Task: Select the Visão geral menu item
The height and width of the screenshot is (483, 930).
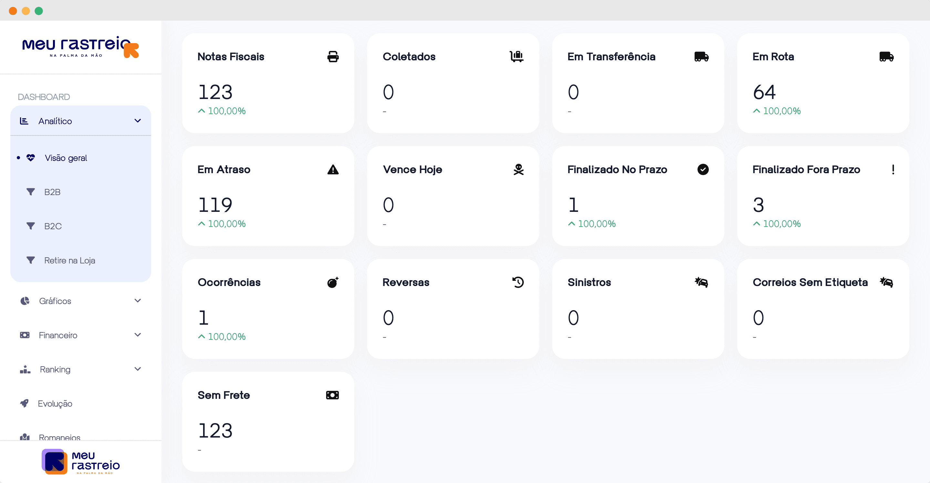Action: (66, 158)
